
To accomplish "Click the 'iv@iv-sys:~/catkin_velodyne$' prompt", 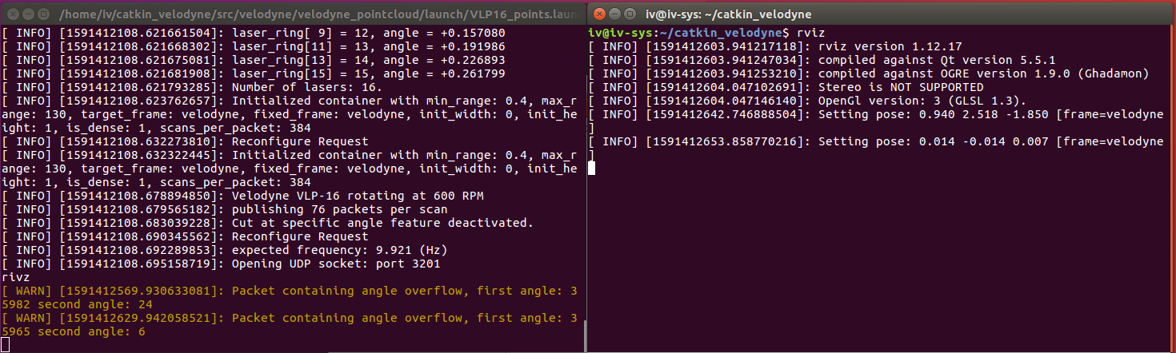I will tap(690, 33).
